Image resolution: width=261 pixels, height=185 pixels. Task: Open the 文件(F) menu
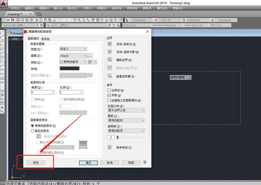[x=15, y=8]
